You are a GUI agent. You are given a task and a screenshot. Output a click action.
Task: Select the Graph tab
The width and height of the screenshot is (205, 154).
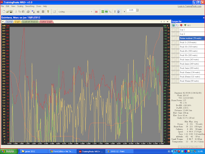coord(17,22)
